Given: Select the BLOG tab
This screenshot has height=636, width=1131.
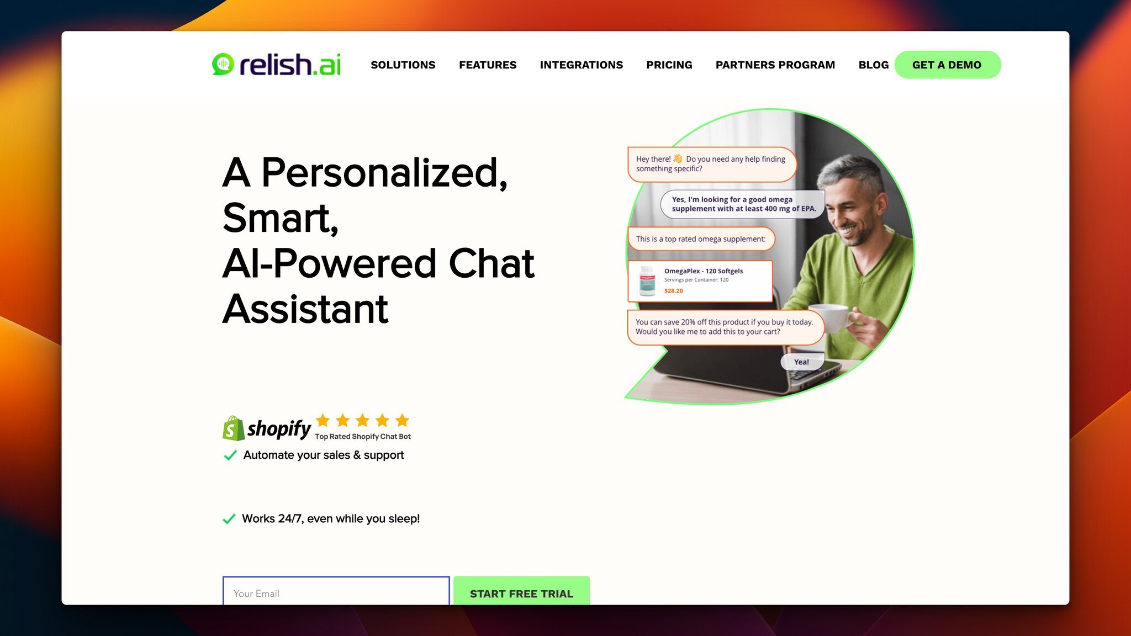Looking at the screenshot, I should tap(873, 65).
